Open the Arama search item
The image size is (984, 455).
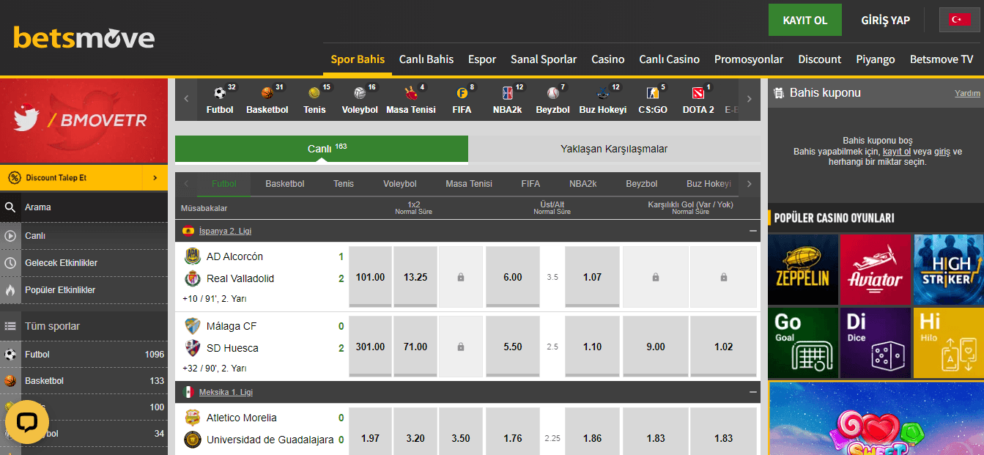[x=84, y=207]
